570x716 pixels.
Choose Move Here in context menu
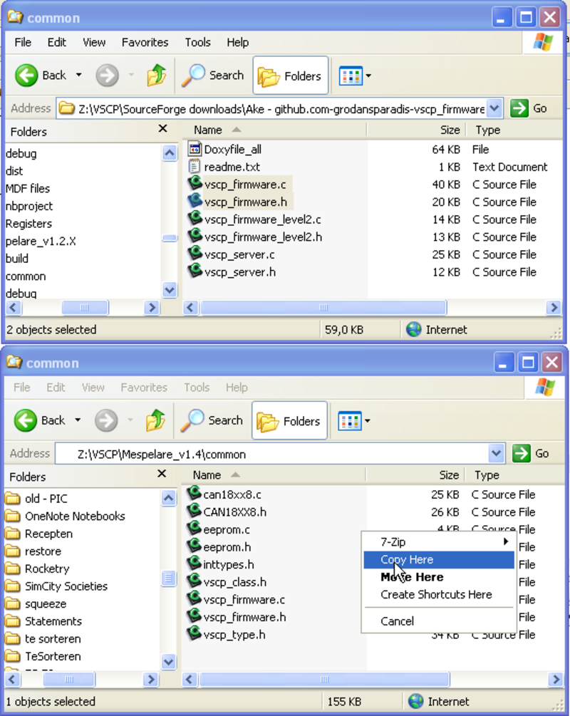pyautogui.click(x=412, y=577)
